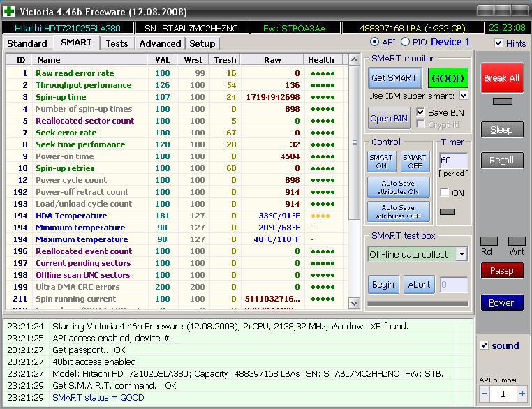Increase API number with plus button

tap(522, 394)
